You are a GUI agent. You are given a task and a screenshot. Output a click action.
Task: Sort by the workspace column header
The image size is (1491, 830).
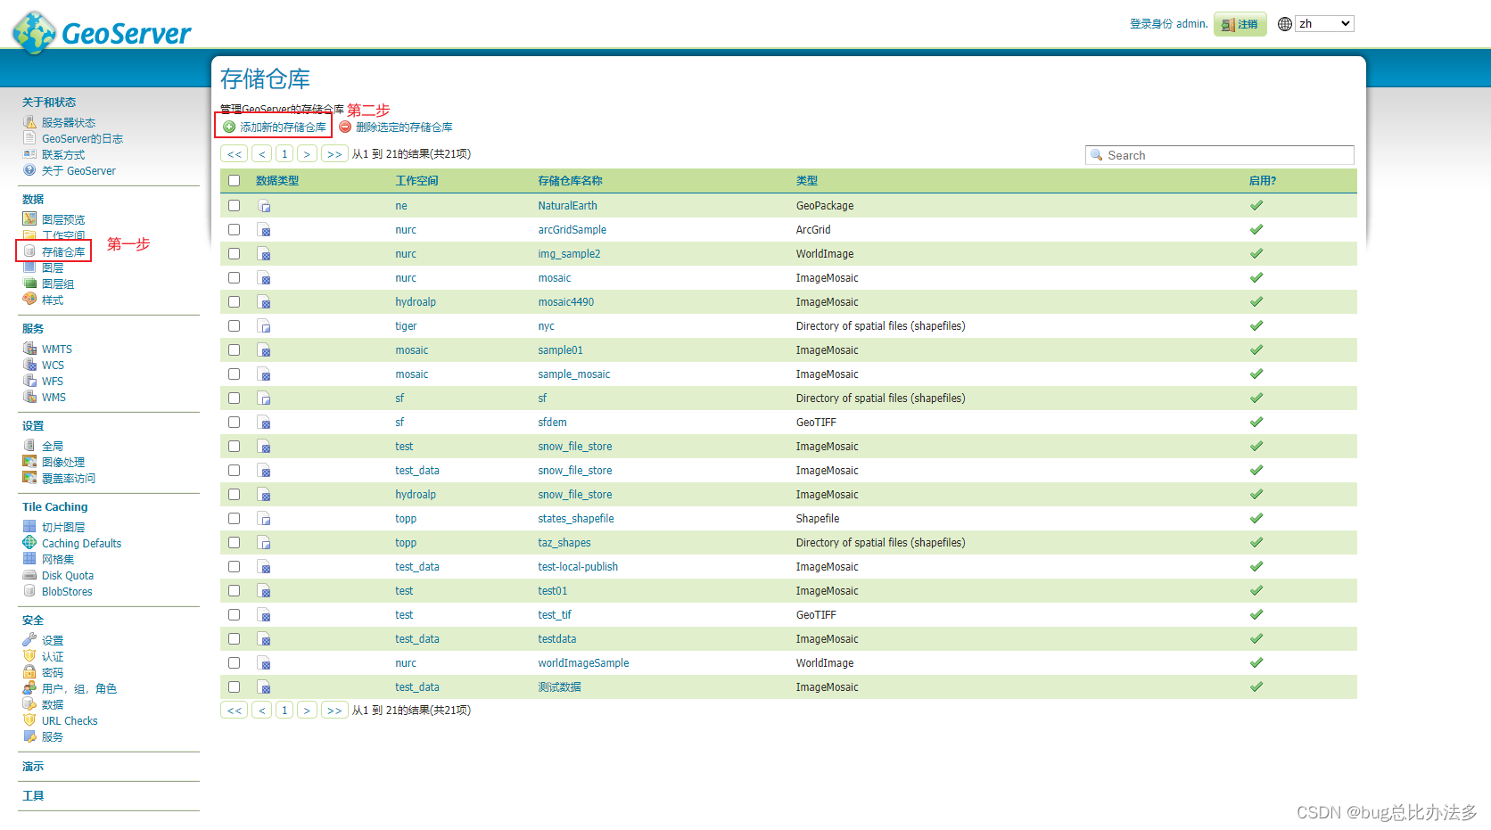click(416, 181)
